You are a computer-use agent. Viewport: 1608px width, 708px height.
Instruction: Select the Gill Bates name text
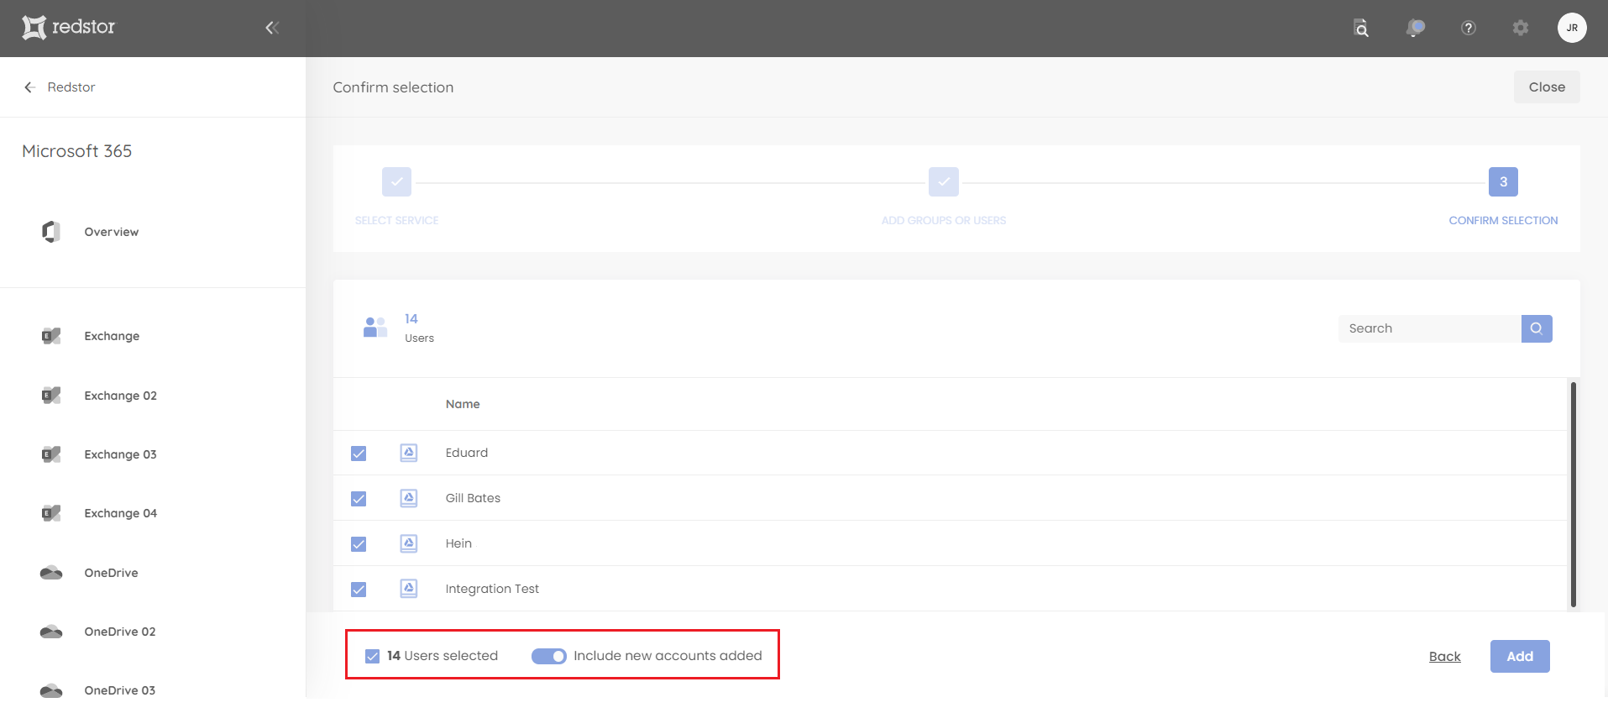coord(473,498)
